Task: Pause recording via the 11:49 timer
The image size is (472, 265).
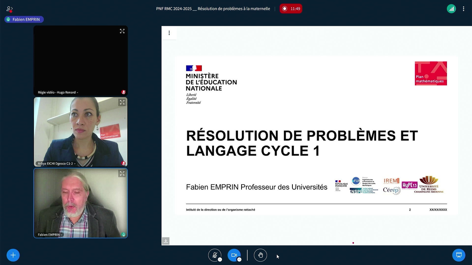Action: click(291, 8)
